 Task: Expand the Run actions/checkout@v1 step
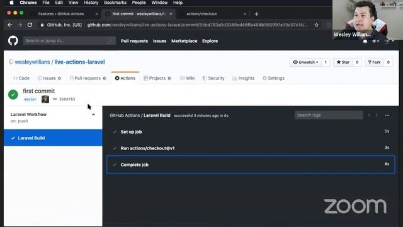[251, 148]
